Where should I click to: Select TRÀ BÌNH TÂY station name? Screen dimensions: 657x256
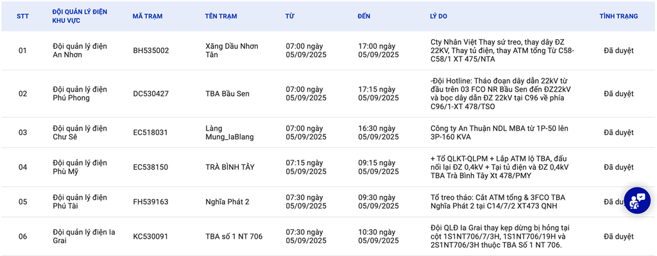[230, 167]
